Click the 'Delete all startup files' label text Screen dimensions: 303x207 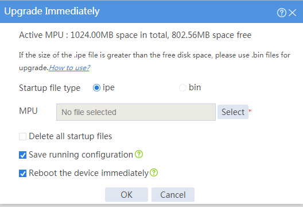coord(71,136)
